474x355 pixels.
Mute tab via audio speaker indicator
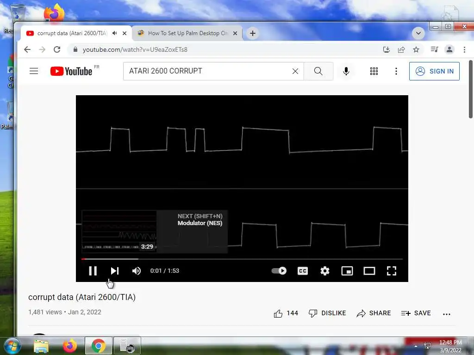coord(115,33)
